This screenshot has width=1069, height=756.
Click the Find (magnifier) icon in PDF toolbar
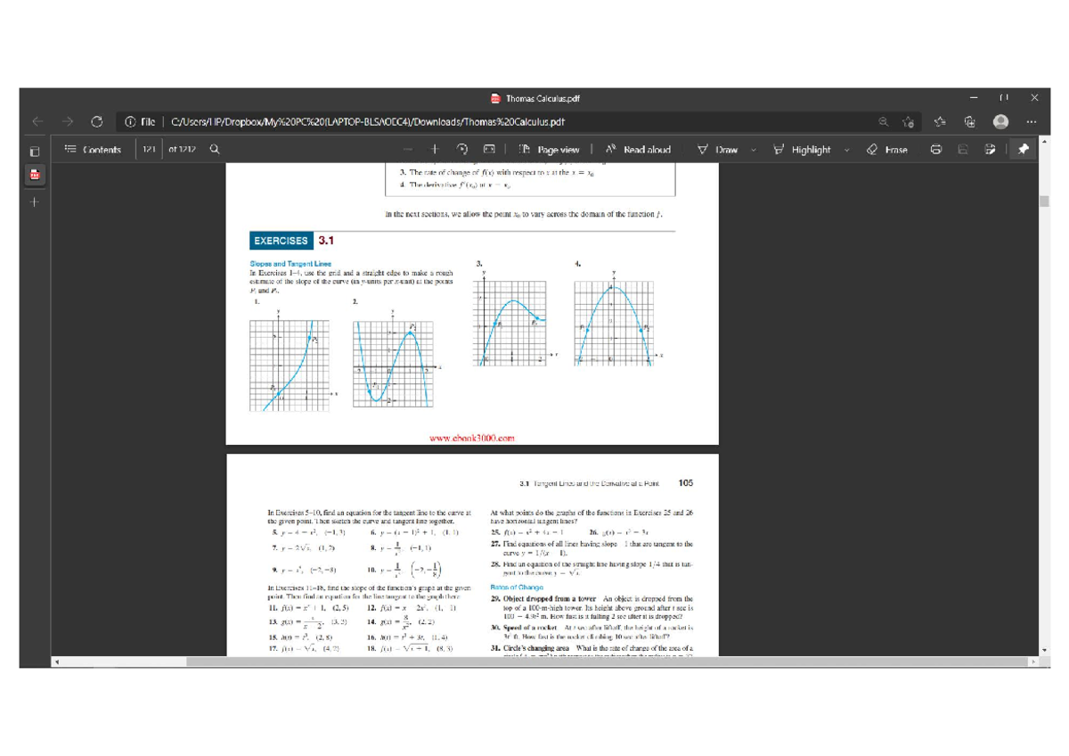pyautogui.click(x=215, y=150)
